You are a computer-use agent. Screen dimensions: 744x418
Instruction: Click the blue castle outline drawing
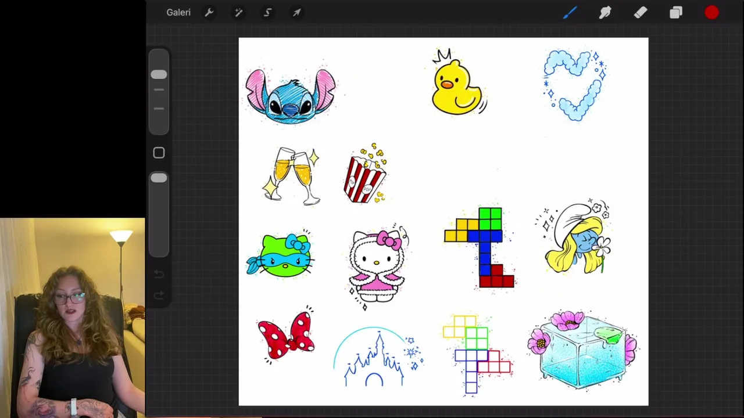(378, 357)
